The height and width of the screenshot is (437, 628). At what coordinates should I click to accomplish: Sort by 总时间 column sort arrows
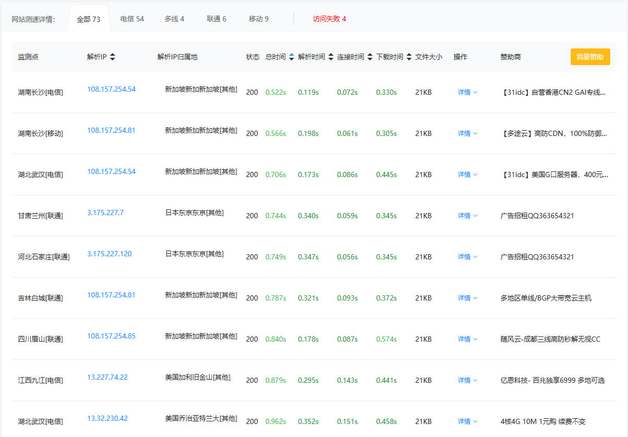coord(291,57)
